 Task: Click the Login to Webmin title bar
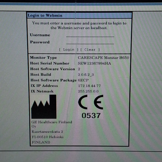click(x=79, y=16)
